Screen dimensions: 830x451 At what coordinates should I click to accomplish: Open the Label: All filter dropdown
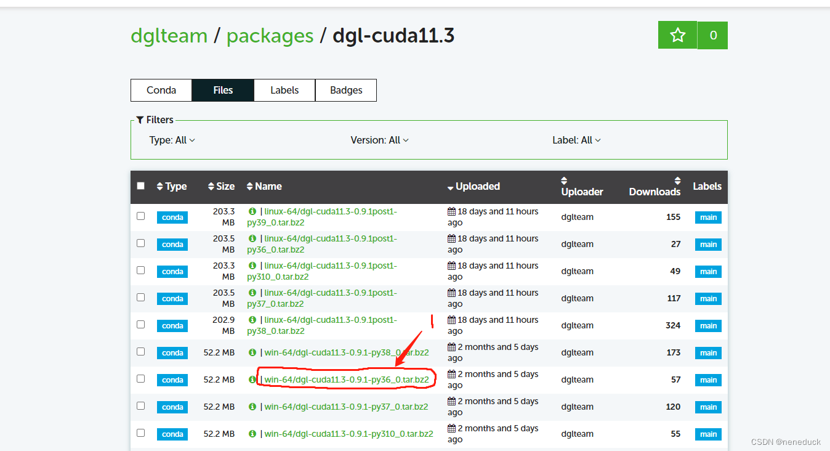click(576, 140)
